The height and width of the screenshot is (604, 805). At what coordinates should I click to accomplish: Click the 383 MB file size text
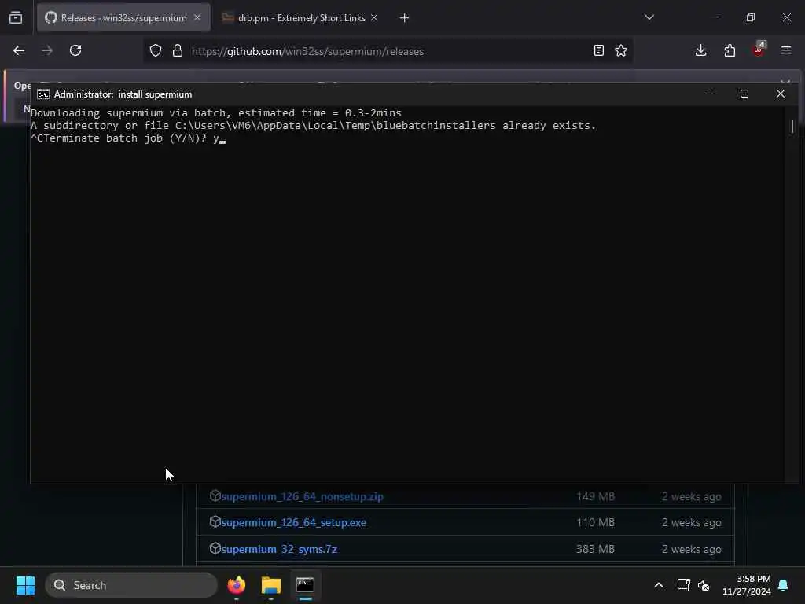coord(595,549)
